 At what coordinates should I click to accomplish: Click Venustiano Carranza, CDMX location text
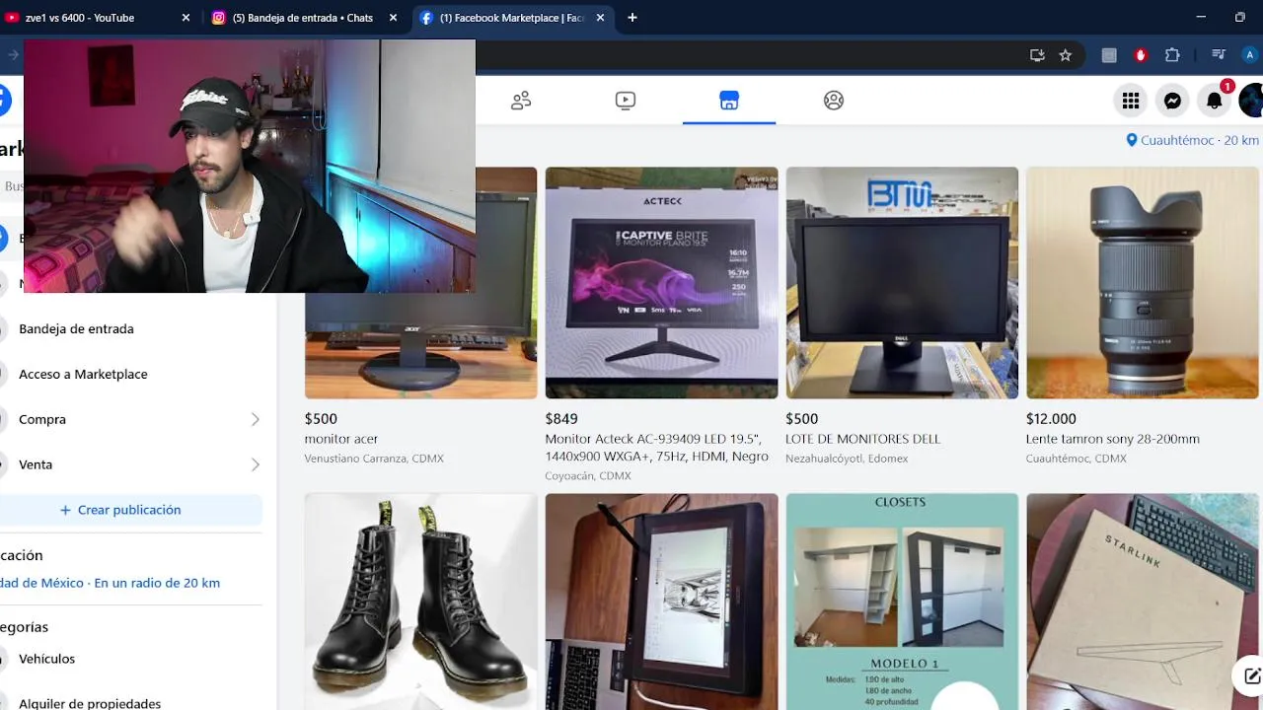(x=374, y=459)
